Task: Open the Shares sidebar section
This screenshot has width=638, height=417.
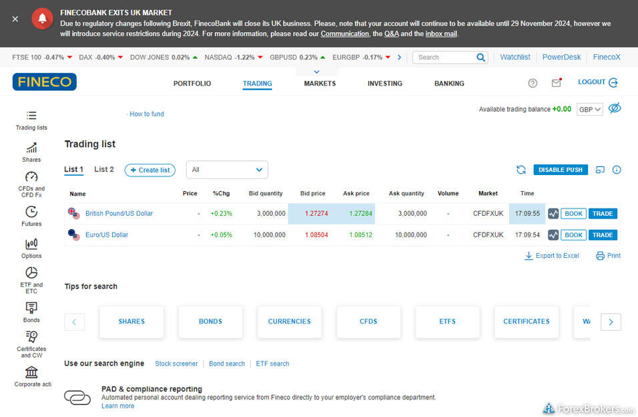Action: 31,153
